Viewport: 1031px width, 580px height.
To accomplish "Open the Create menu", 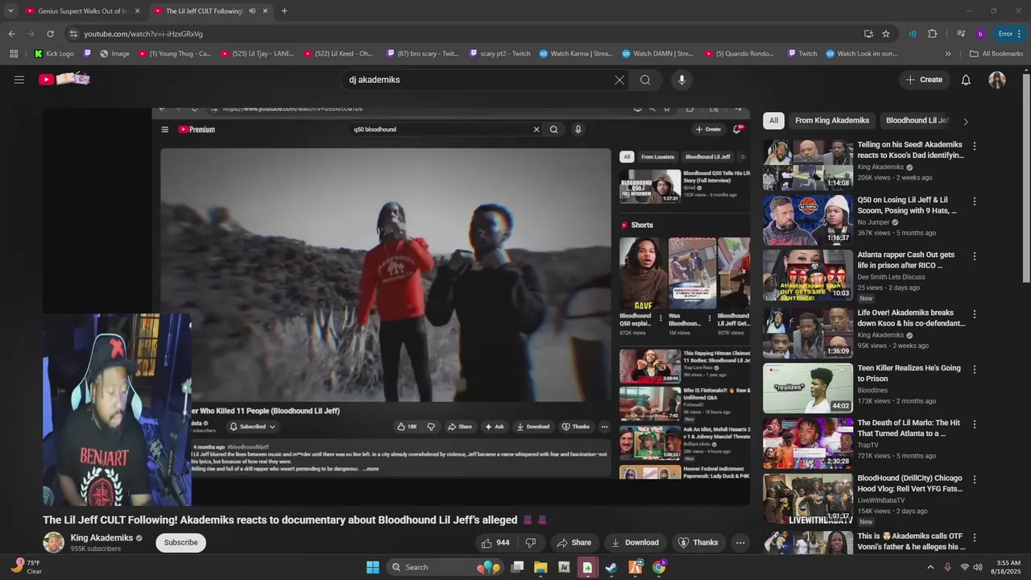I will coord(924,80).
